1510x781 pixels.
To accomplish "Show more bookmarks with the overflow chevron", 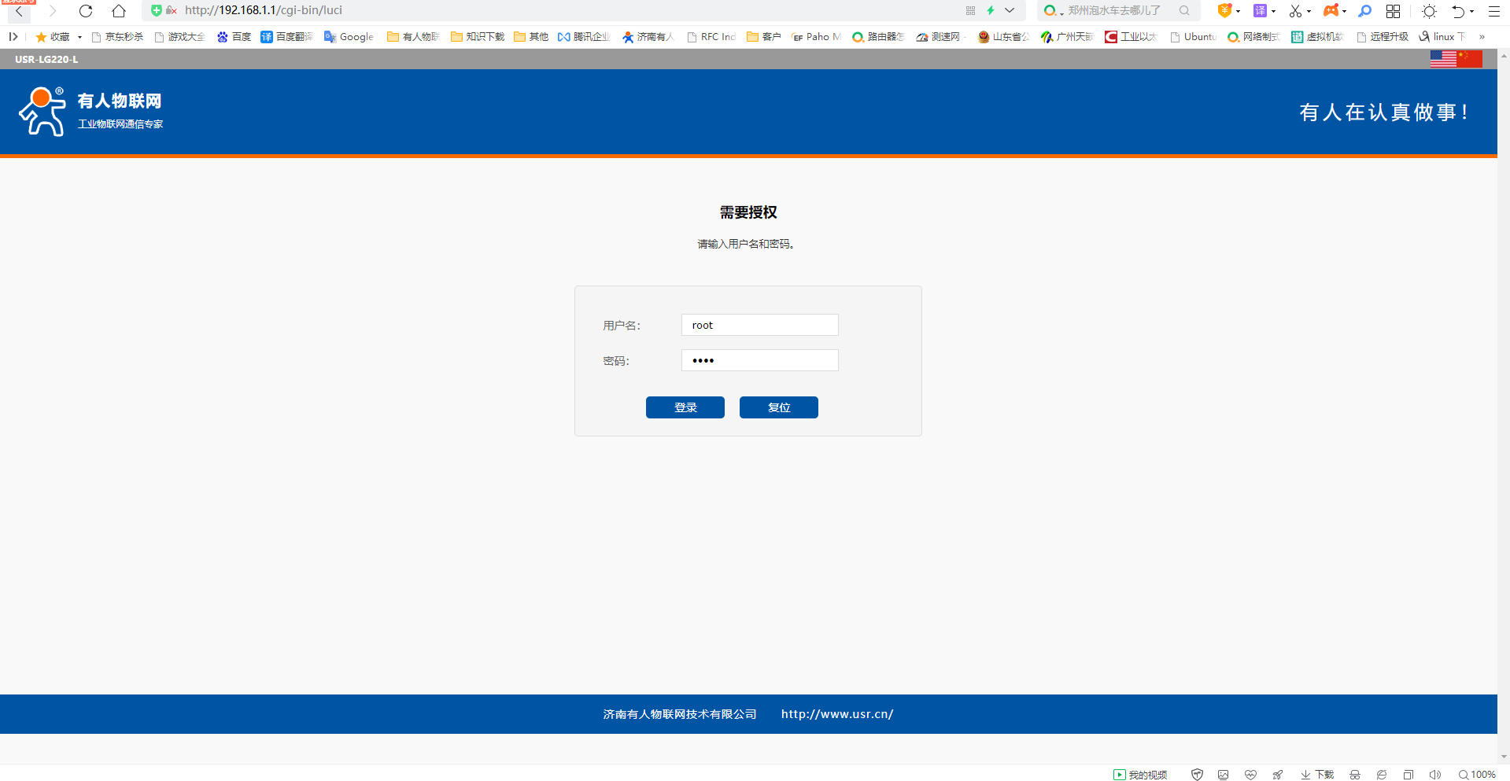I will click(x=1482, y=37).
